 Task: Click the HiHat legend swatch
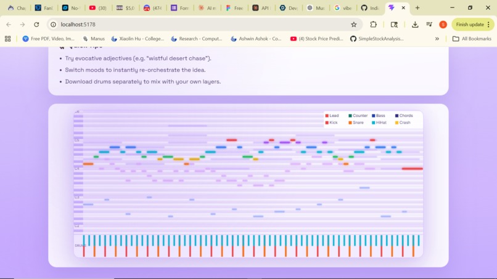[x=374, y=123]
